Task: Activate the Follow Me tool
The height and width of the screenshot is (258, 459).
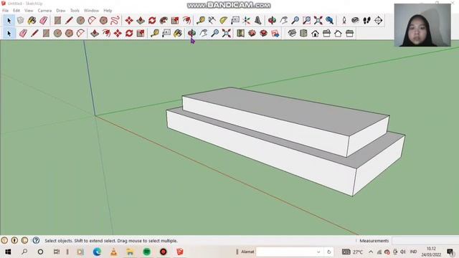Action: [164, 21]
